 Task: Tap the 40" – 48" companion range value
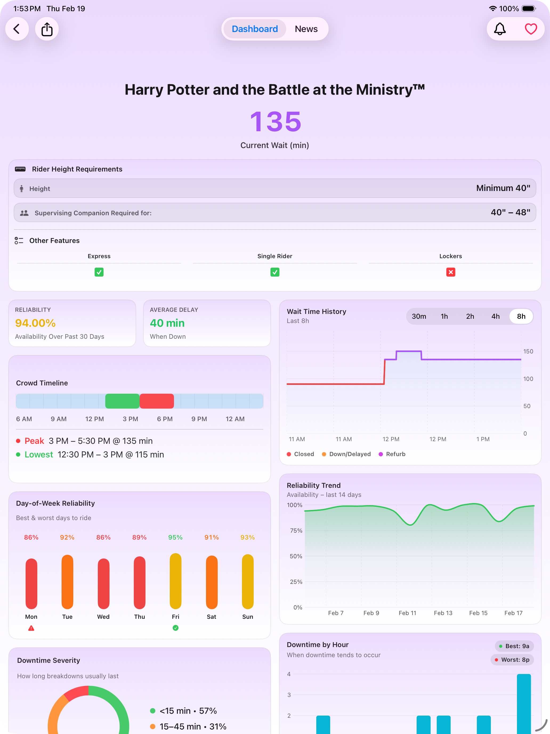(x=510, y=212)
